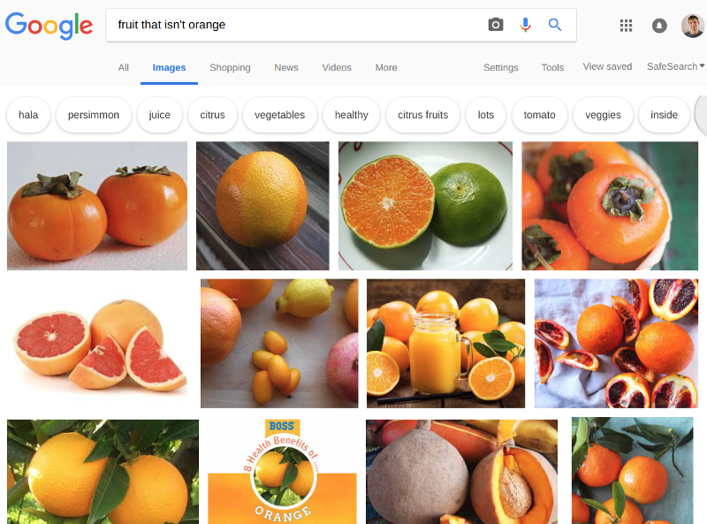Image resolution: width=707 pixels, height=524 pixels.
Task: Click the blue magnifying glass search button
Action: pyautogui.click(x=555, y=25)
